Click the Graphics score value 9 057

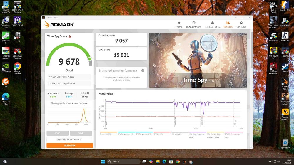(x=121, y=41)
